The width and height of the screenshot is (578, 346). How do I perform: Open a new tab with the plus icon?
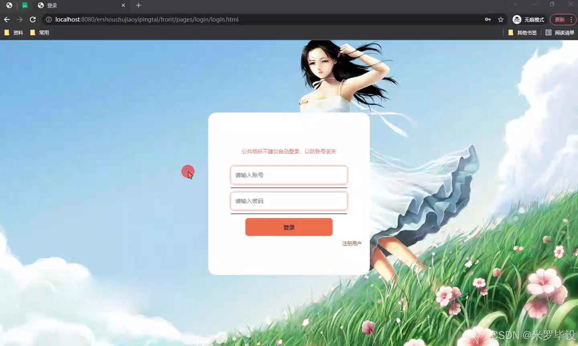click(x=138, y=5)
